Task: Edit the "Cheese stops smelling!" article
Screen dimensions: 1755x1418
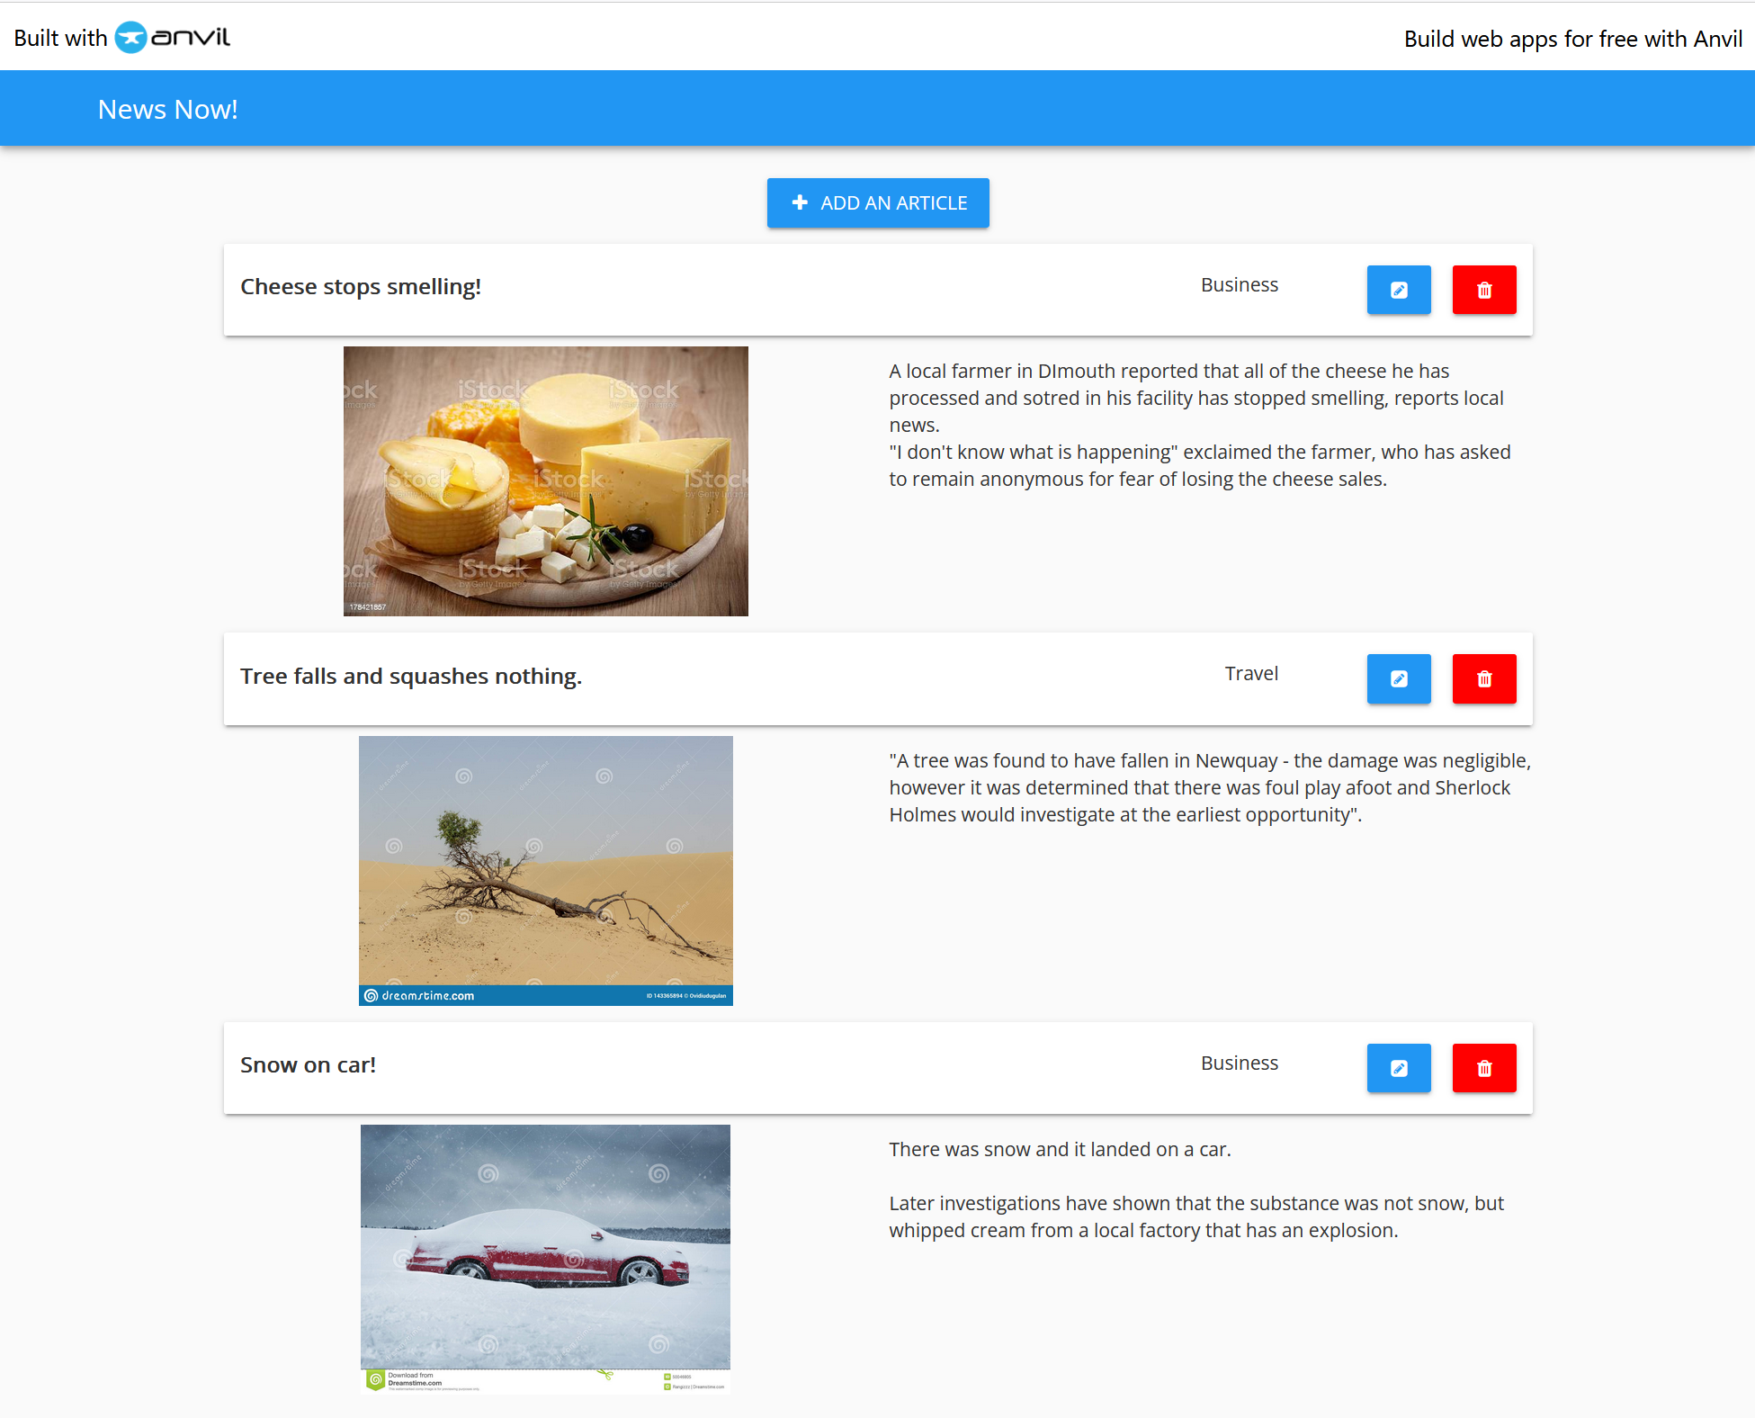Action: [1399, 290]
